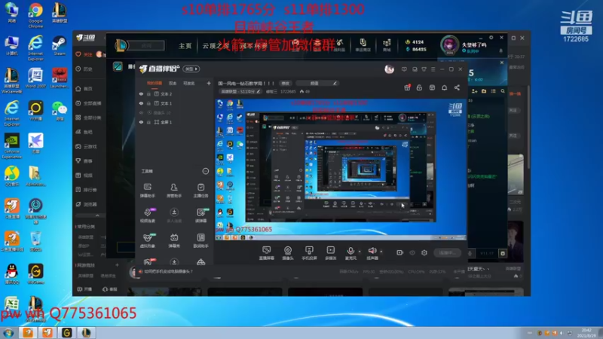Open 全部直播 in Douyu sidebar
Image resolution: width=603 pixels, height=339 pixels.
pyautogui.click(x=88, y=103)
